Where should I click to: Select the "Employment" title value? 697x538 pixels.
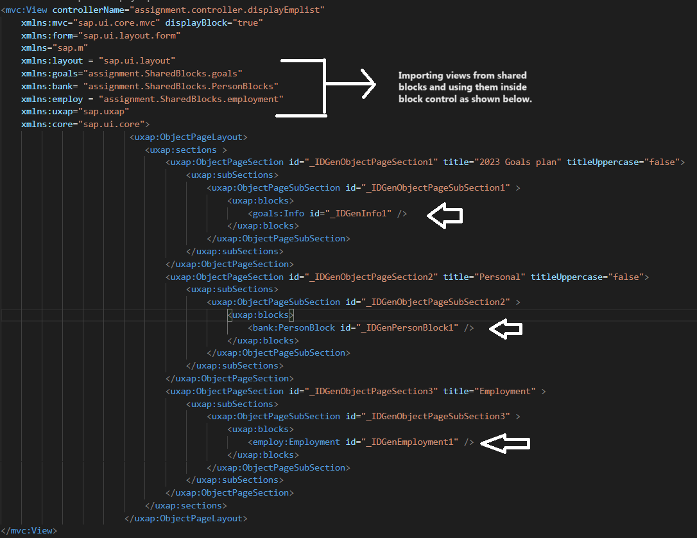coord(505,392)
